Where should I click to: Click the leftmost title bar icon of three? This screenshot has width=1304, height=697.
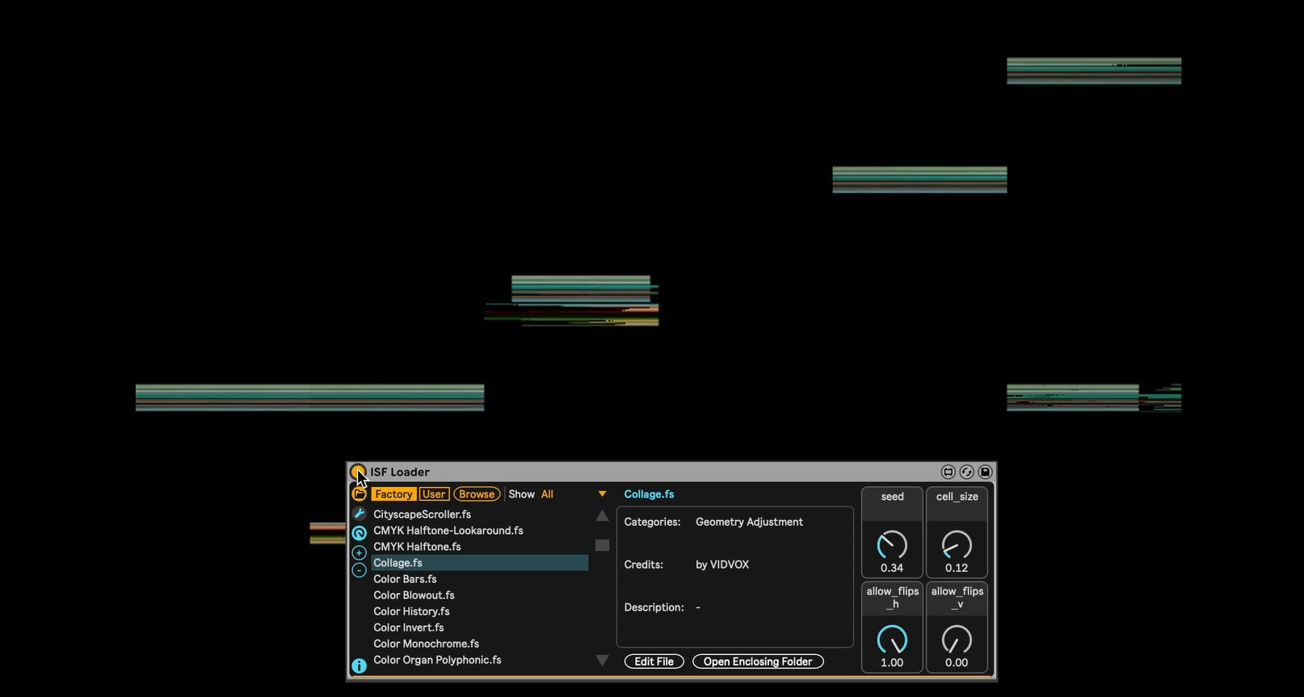[948, 472]
